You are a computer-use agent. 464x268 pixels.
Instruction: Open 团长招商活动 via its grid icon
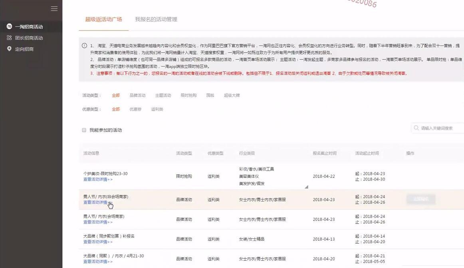[x=8, y=37]
